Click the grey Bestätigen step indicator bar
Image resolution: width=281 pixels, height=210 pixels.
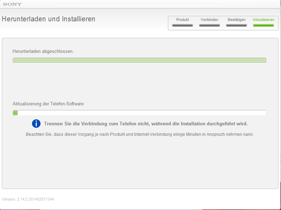click(237, 26)
